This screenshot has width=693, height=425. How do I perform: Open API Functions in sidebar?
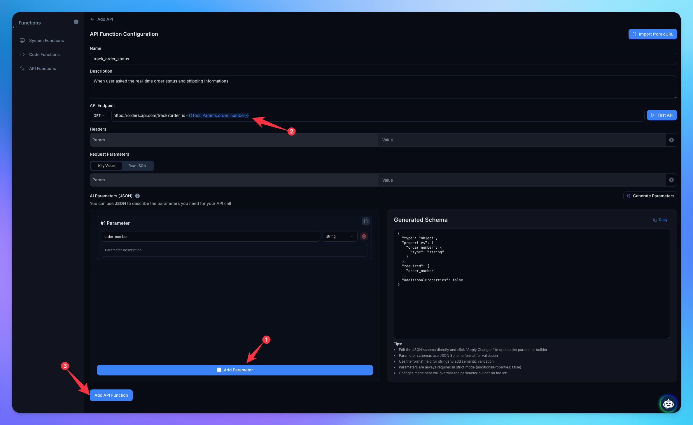pyautogui.click(x=43, y=69)
